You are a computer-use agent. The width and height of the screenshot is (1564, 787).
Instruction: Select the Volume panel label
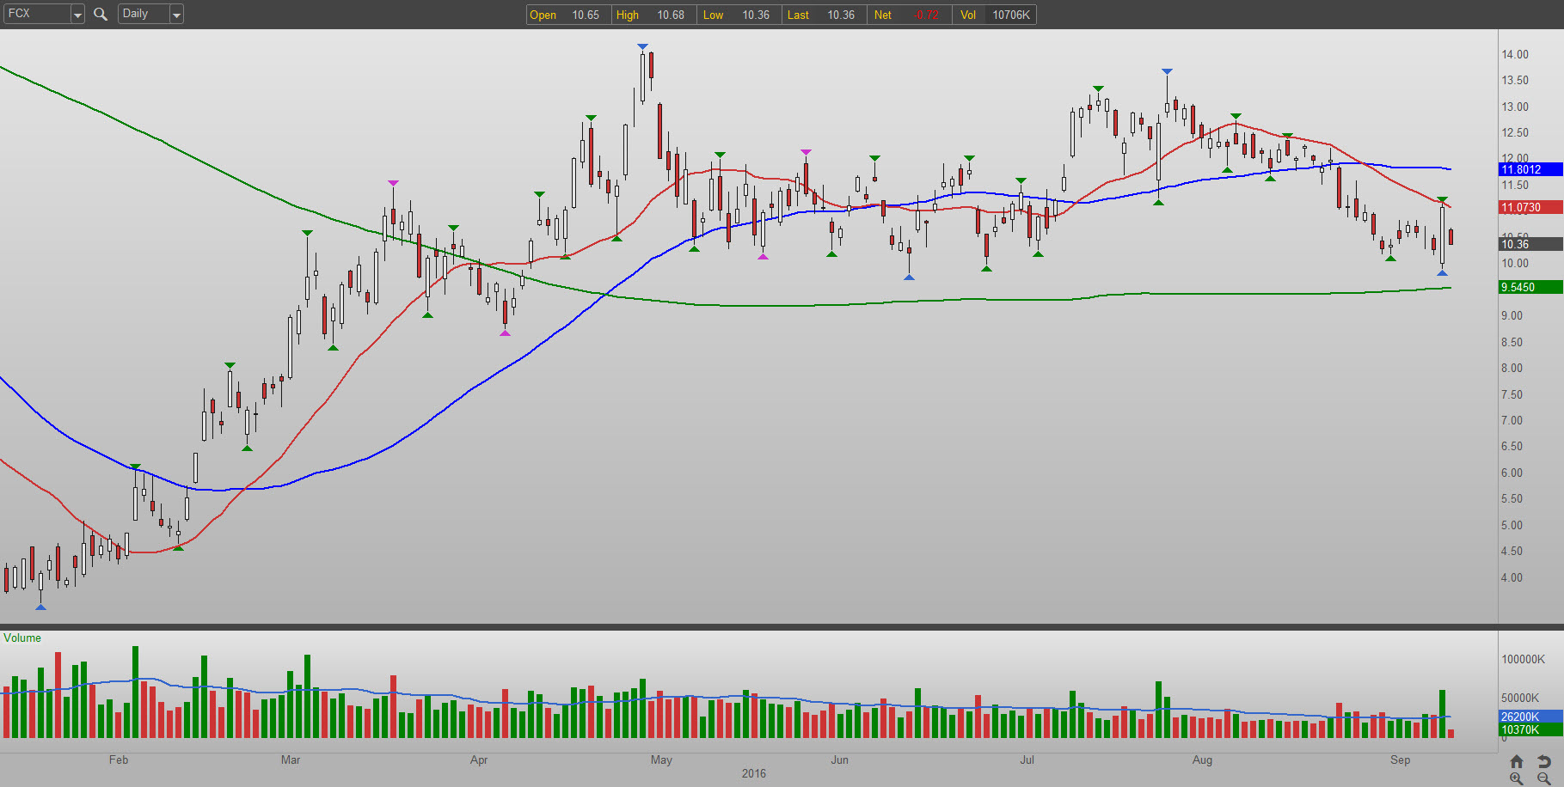tap(22, 638)
